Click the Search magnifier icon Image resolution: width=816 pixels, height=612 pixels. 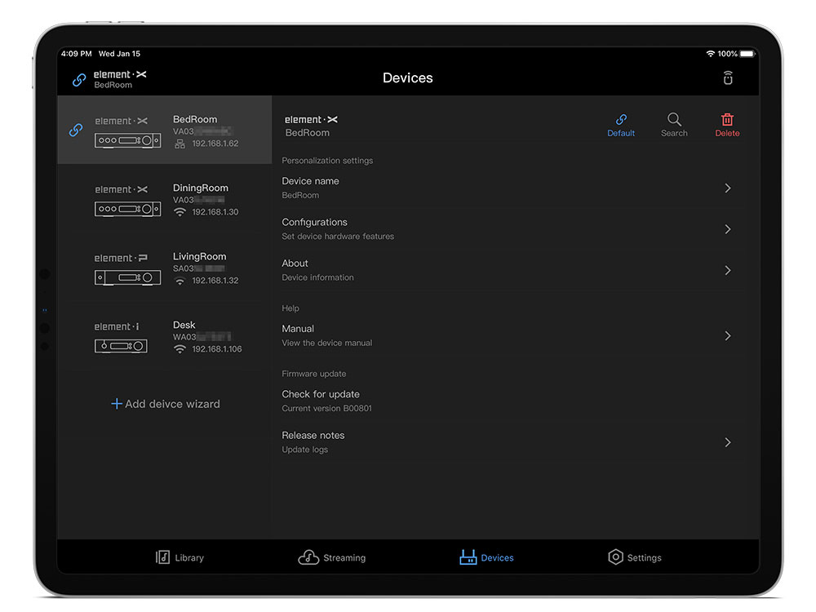674,120
